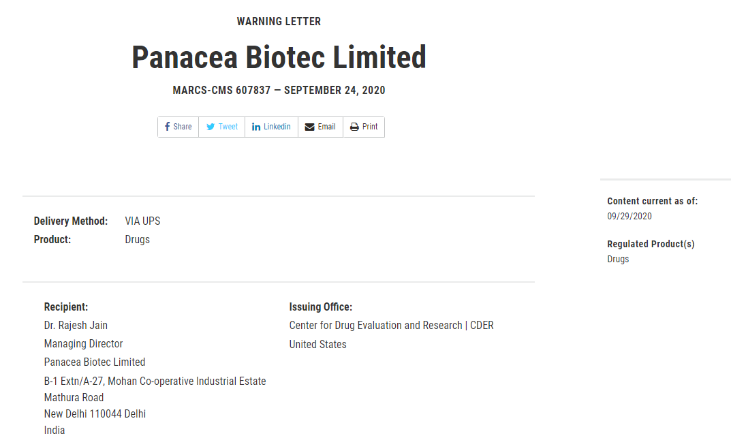Click the LinkedIn logo icon

(x=256, y=127)
